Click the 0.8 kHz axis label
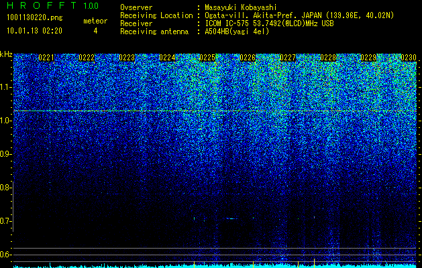 [5, 188]
